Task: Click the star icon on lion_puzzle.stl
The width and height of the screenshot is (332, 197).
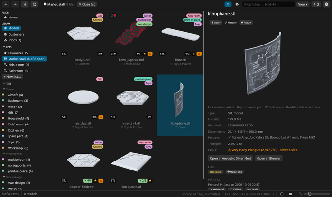Action: 150,180
